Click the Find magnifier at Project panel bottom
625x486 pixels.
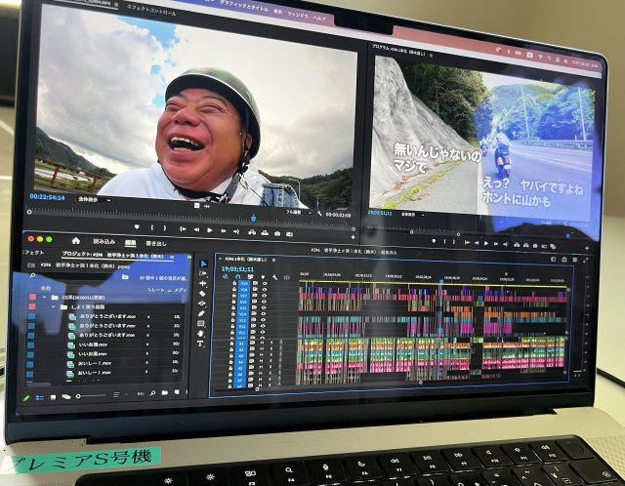(152, 393)
